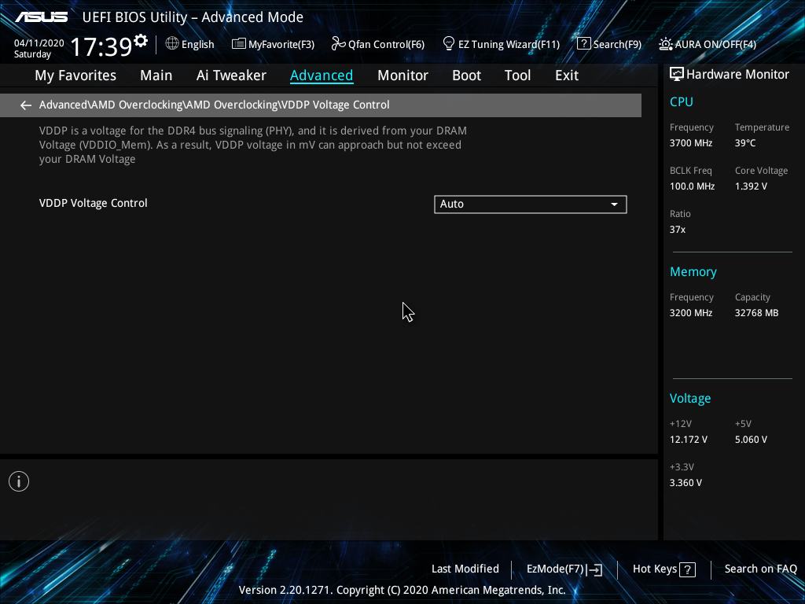Open Search(F9)

(609, 44)
